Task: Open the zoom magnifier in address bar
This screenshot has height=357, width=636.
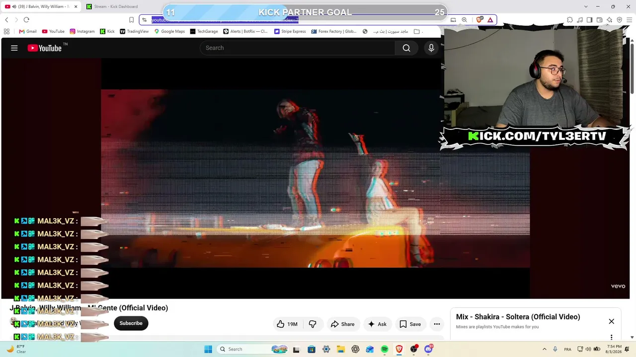Action: (464, 20)
